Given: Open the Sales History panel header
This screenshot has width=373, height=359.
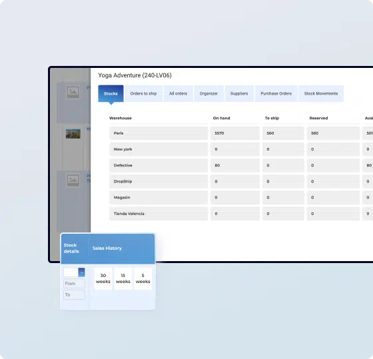Looking at the screenshot, I should point(107,248).
